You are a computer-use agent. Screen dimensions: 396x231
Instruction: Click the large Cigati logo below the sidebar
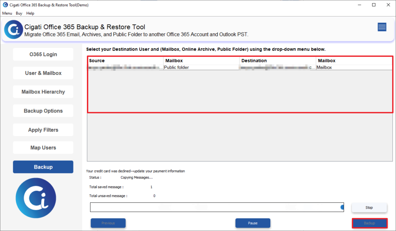(36, 198)
